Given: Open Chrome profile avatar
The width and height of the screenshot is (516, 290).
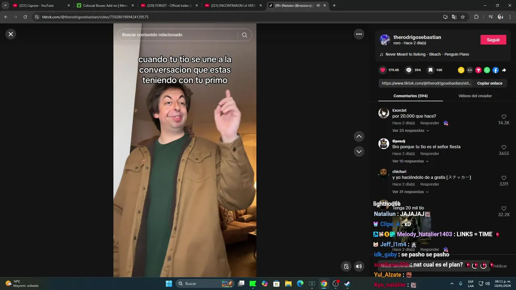Looking at the screenshot, I should (500, 17).
